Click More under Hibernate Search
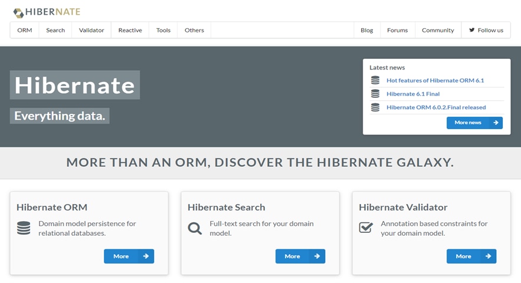 (x=300, y=256)
